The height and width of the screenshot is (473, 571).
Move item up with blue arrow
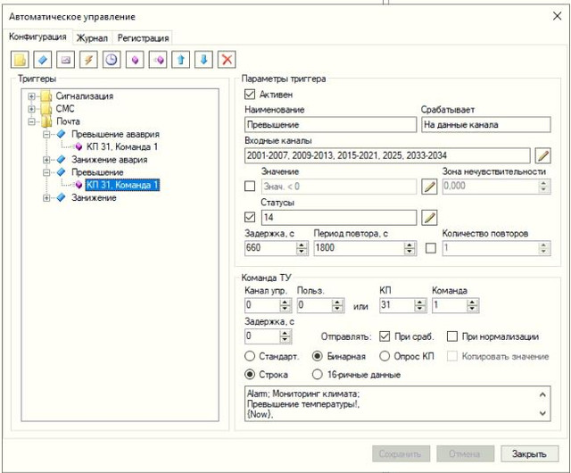coord(181,60)
